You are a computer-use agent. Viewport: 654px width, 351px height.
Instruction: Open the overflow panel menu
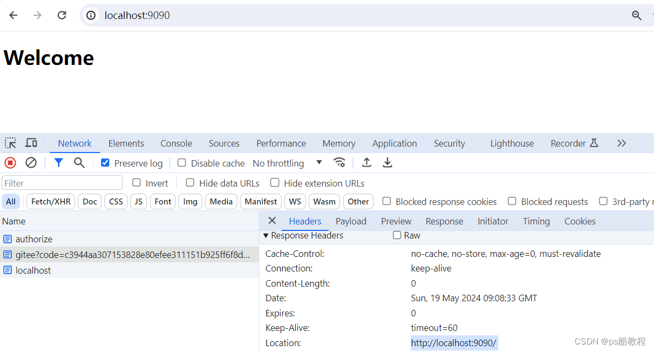click(x=621, y=143)
